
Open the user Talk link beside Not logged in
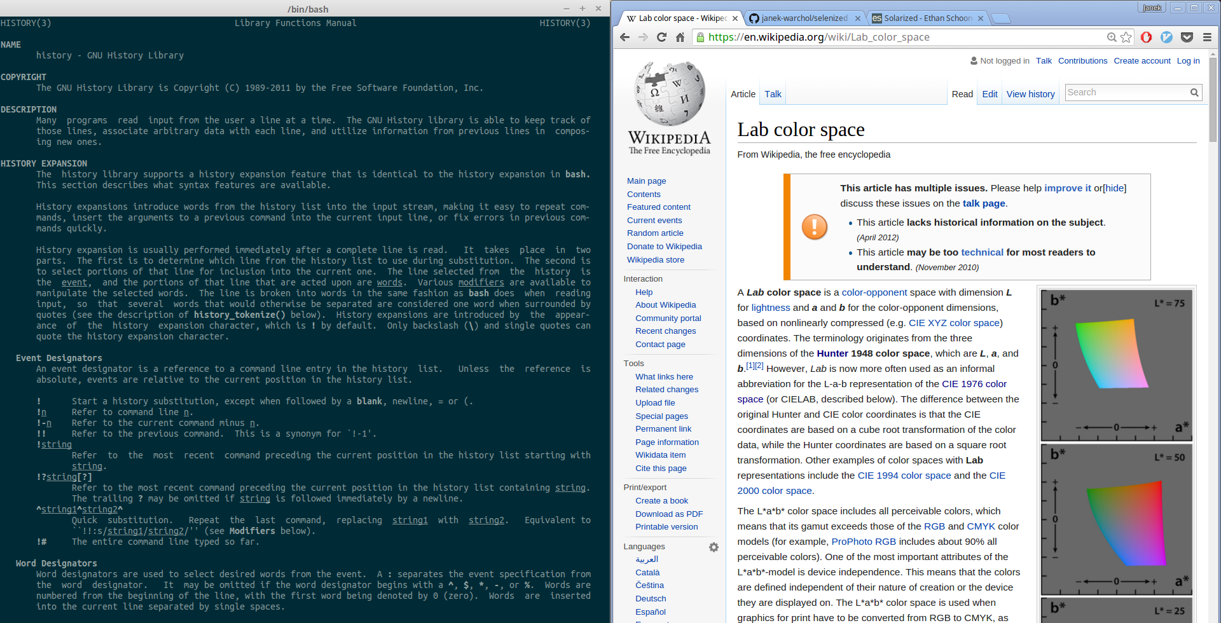coord(1044,61)
